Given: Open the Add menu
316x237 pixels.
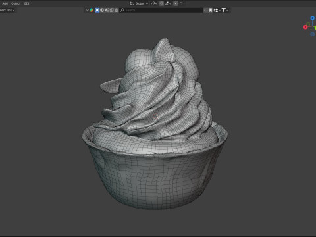Looking at the screenshot, I should click(x=5, y=3).
